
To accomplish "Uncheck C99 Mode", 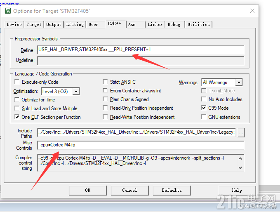I will coord(204,108).
